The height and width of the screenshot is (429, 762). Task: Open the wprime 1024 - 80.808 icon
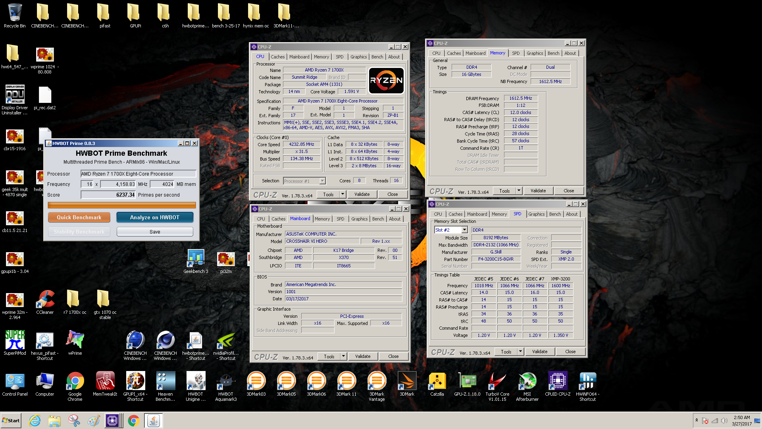coord(45,60)
